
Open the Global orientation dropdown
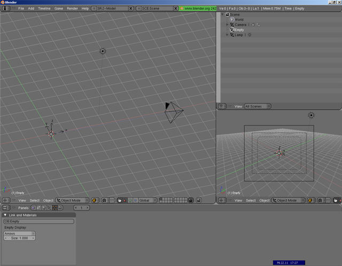[x=148, y=200]
